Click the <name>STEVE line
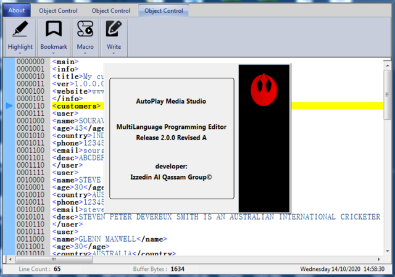The height and width of the screenshot is (277, 395). point(77,180)
